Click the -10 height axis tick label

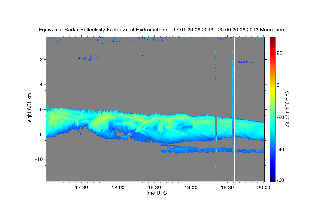(39, 159)
